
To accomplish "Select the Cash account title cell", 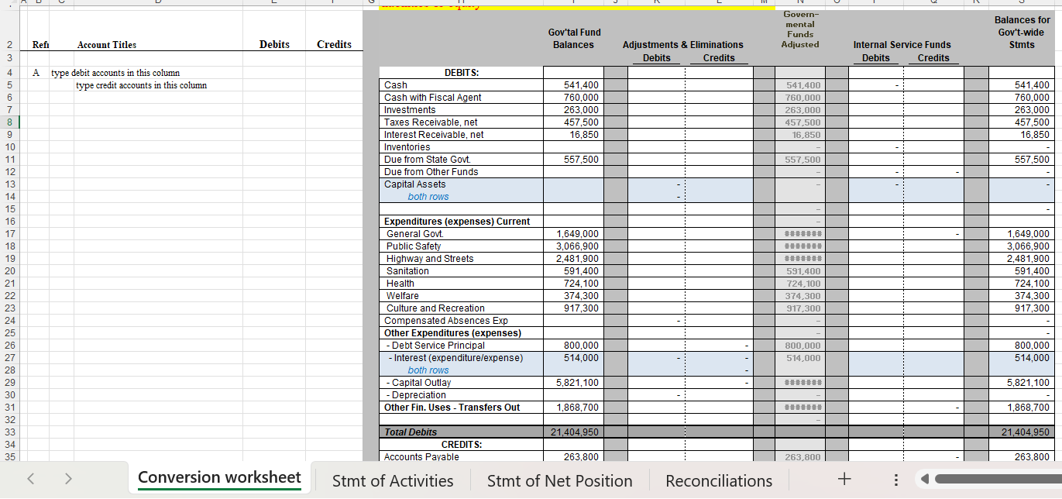I will tap(395, 85).
